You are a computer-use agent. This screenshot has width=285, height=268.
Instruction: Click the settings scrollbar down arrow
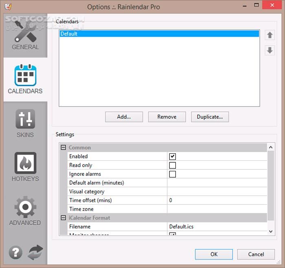pos(271,231)
